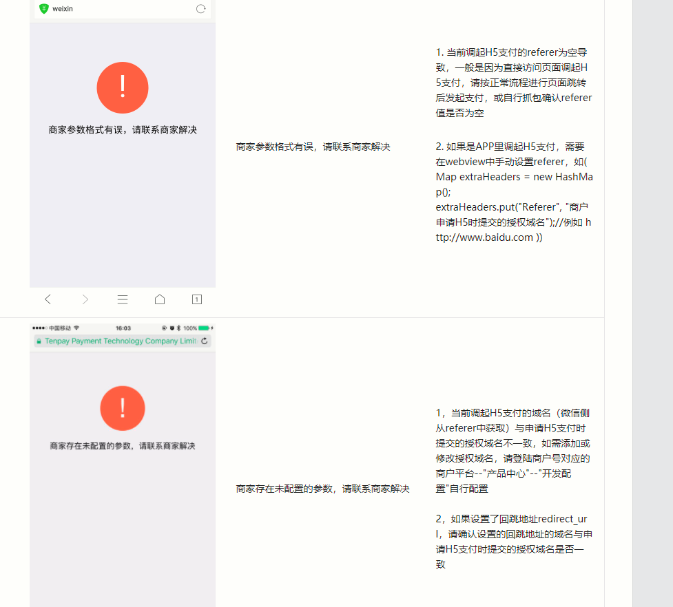Click the 商家参数格式有误 text in the table's middle column
The width and height of the screenshot is (673, 607).
pyautogui.click(x=313, y=147)
